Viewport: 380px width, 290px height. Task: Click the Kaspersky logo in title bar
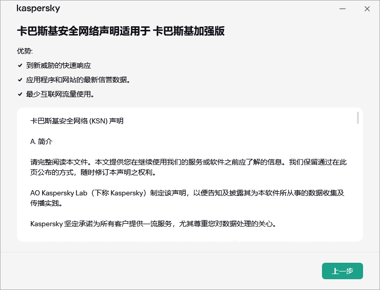(38, 9)
